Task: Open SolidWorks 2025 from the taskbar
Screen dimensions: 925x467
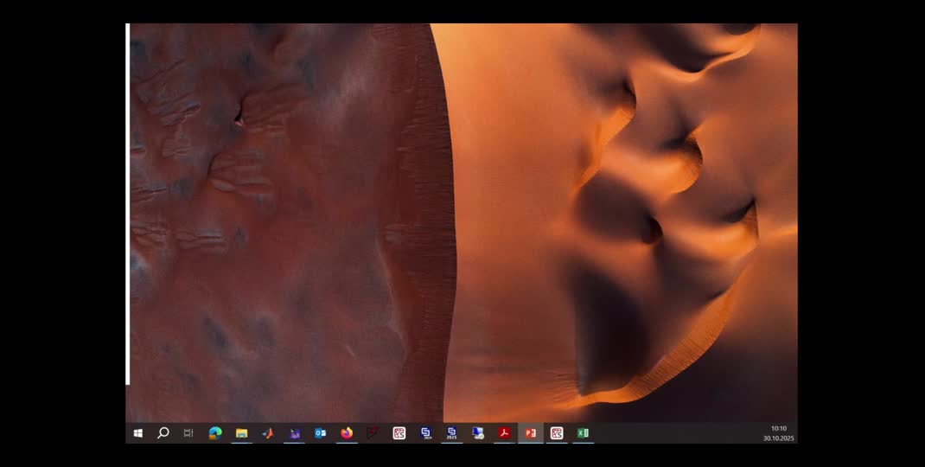Action: point(451,433)
